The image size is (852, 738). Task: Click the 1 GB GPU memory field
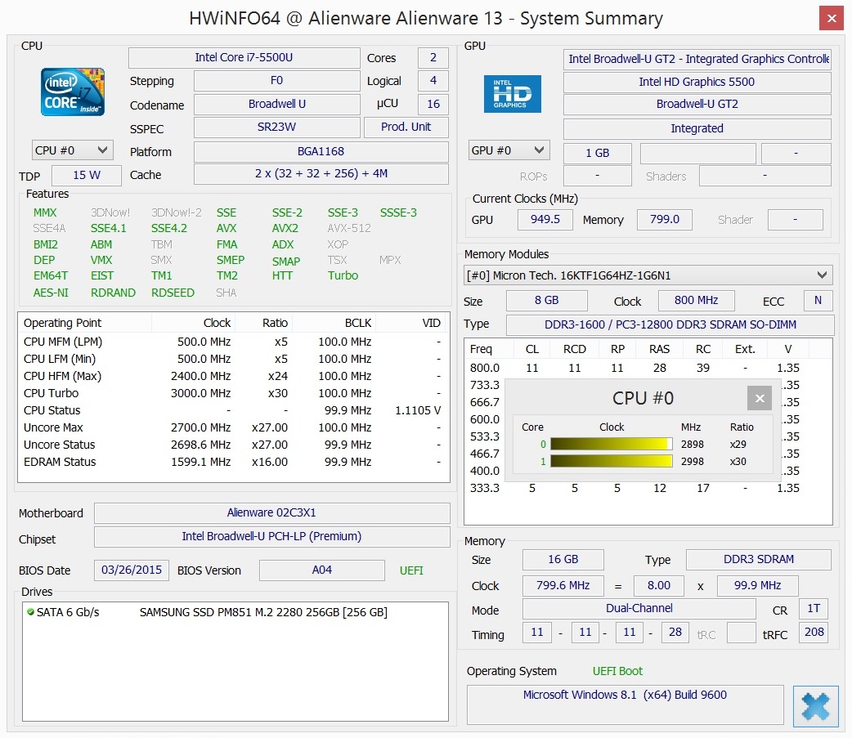pos(598,154)
